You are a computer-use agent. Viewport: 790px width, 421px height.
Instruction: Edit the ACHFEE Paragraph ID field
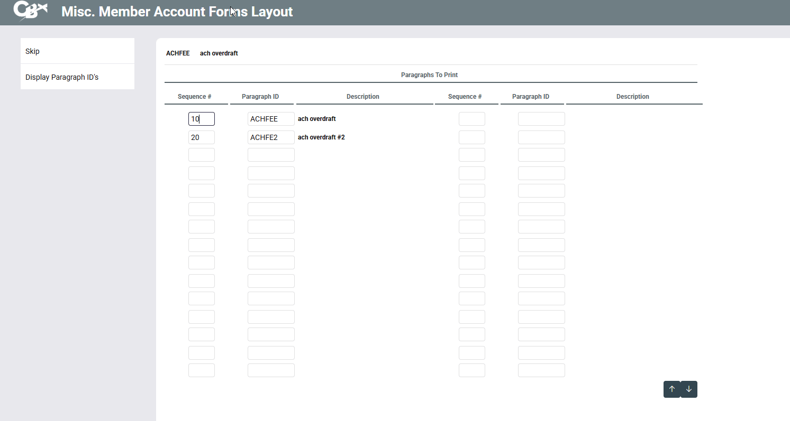point(271,119)
